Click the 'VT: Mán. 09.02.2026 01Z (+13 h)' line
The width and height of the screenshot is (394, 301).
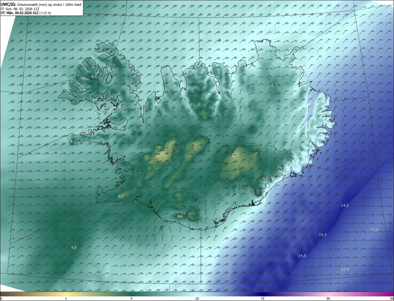pos(26,13)
